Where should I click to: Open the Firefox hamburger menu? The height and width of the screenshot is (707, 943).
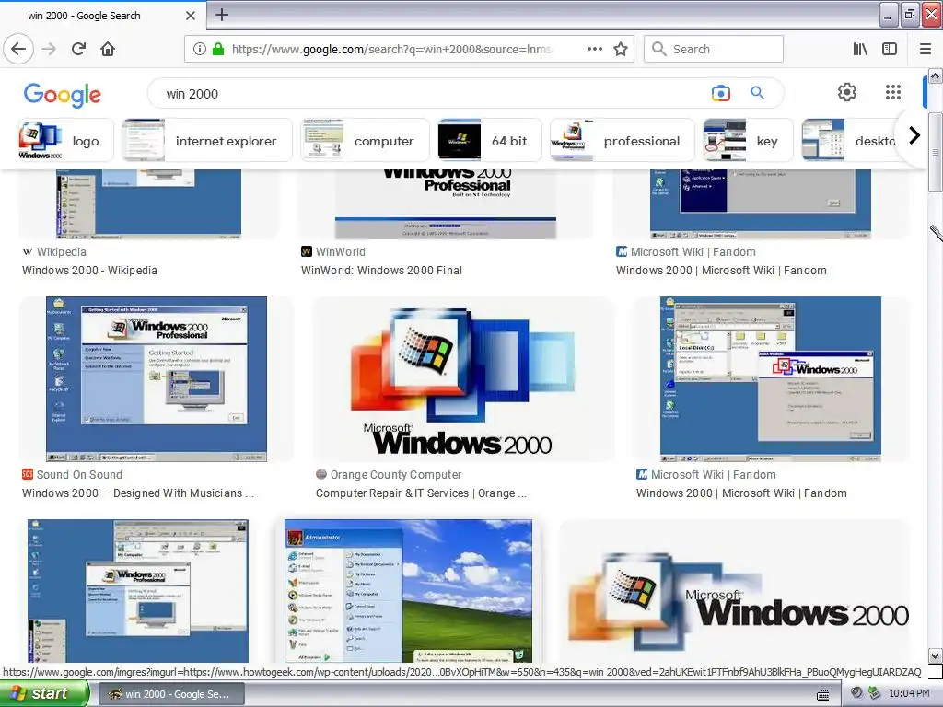click(926, 49)
